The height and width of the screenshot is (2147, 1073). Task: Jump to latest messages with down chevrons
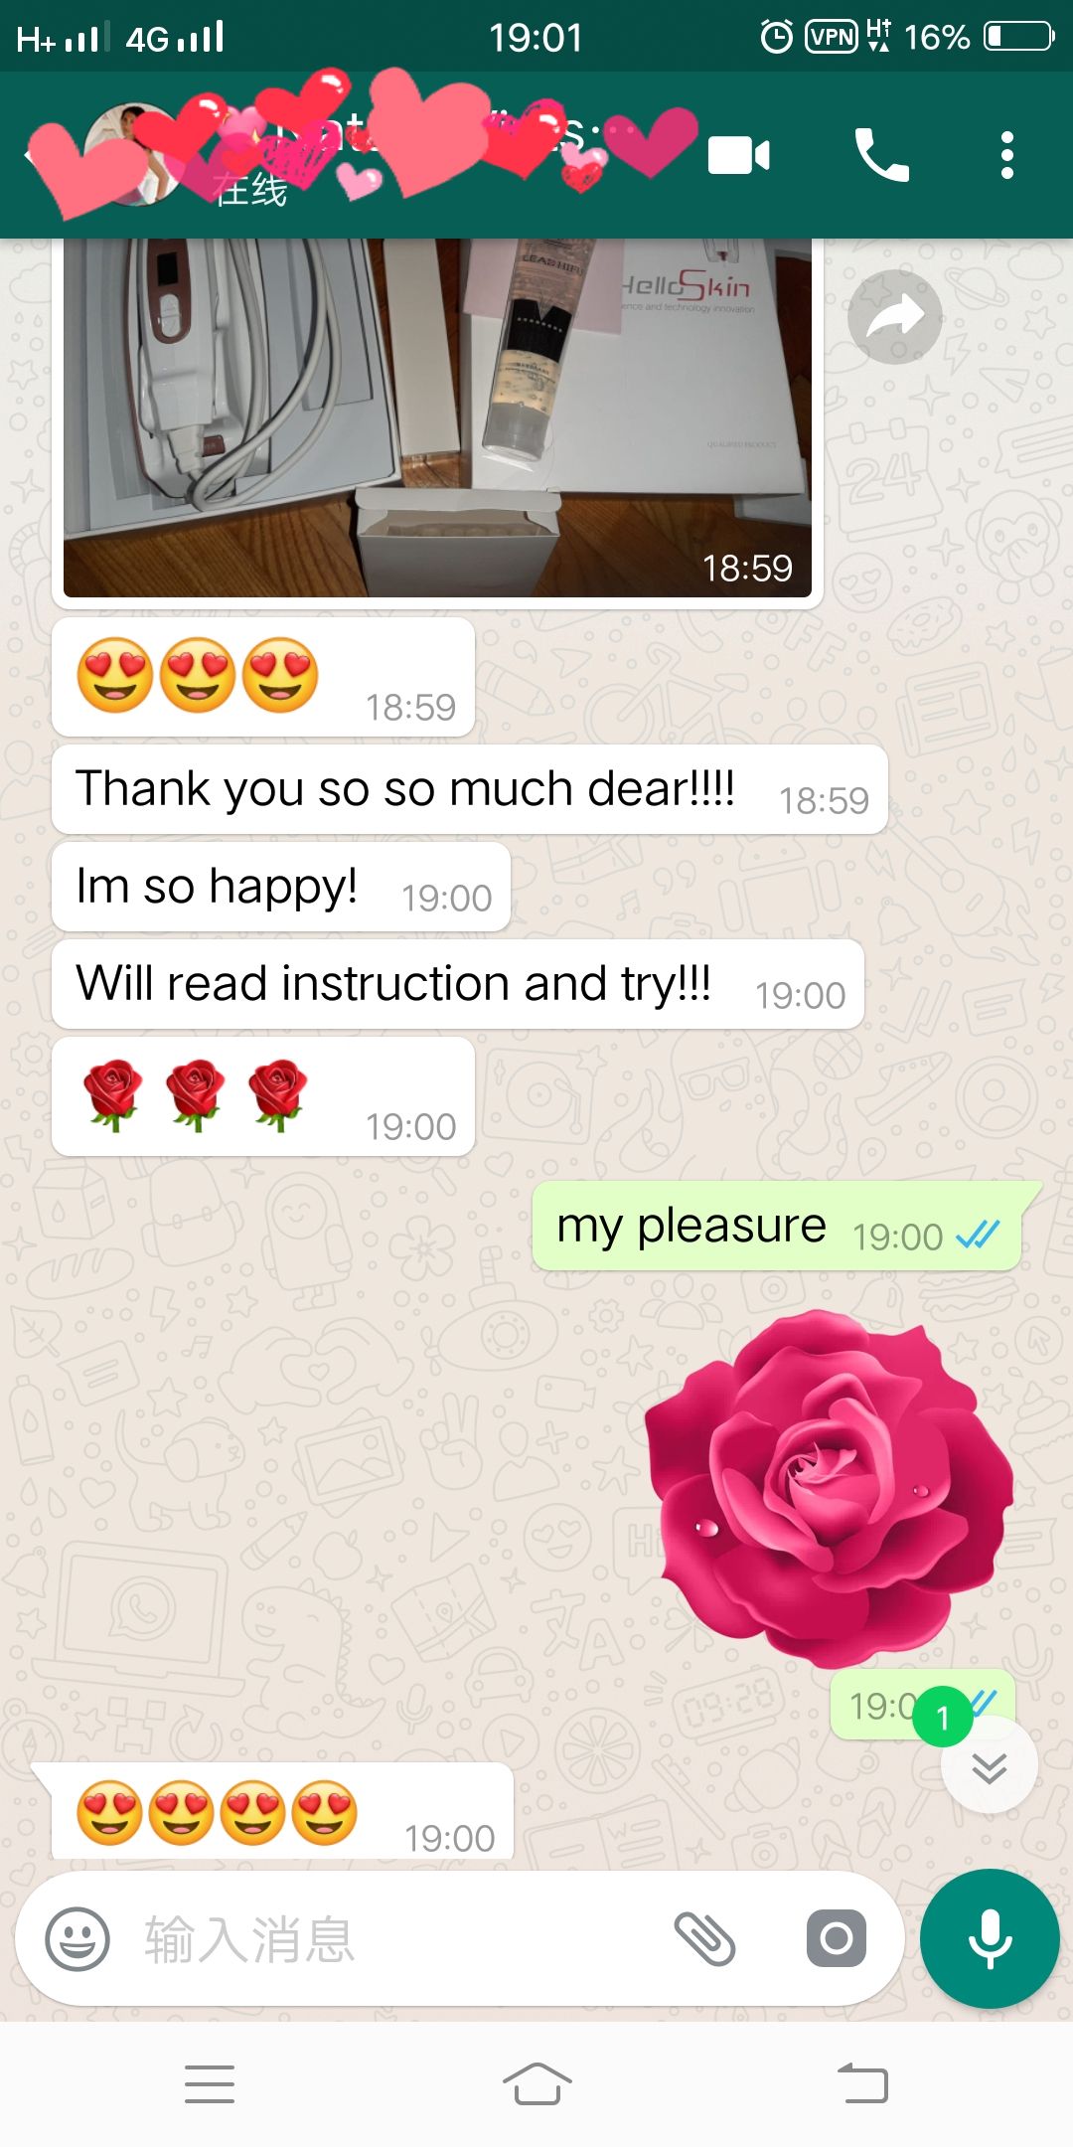990,1767
